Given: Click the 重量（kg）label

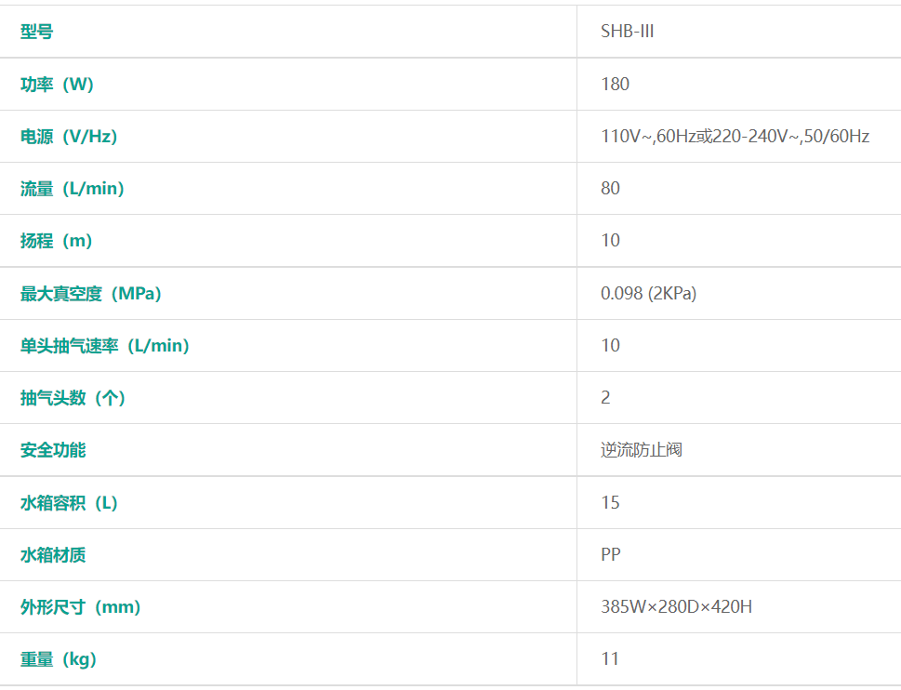Looking at the screenshot, I should click(59, 659).
